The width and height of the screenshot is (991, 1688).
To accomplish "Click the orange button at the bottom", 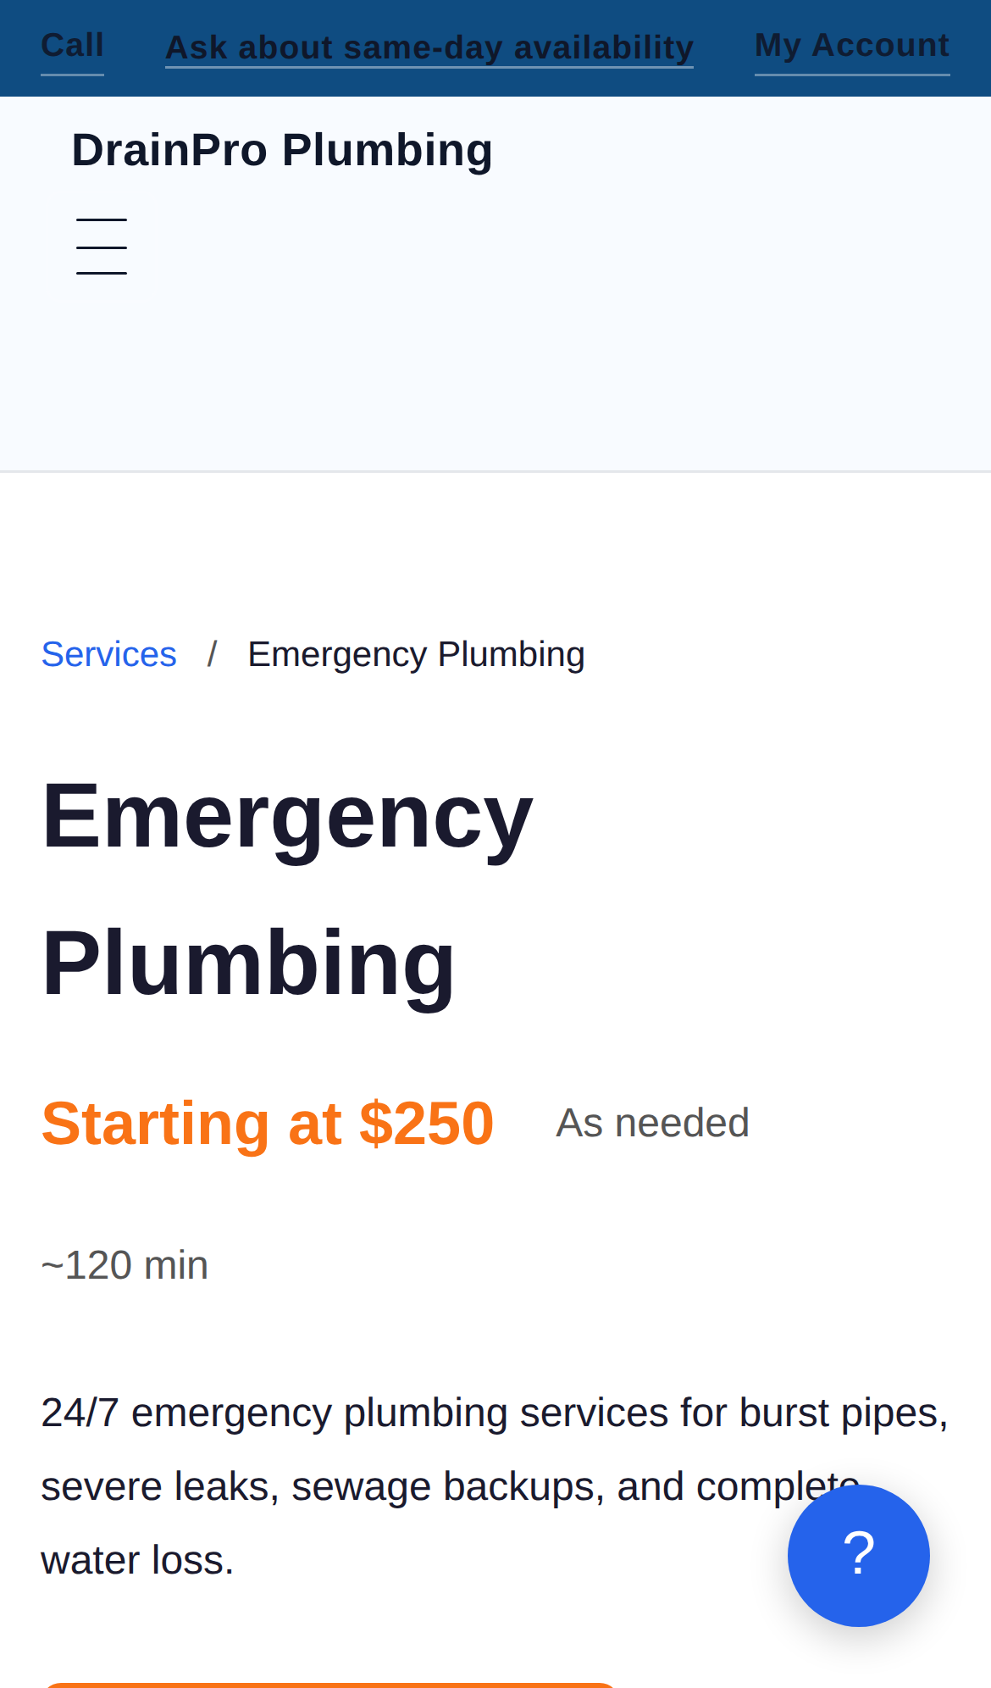I will pyautogui.click(x=329, y=1685).
